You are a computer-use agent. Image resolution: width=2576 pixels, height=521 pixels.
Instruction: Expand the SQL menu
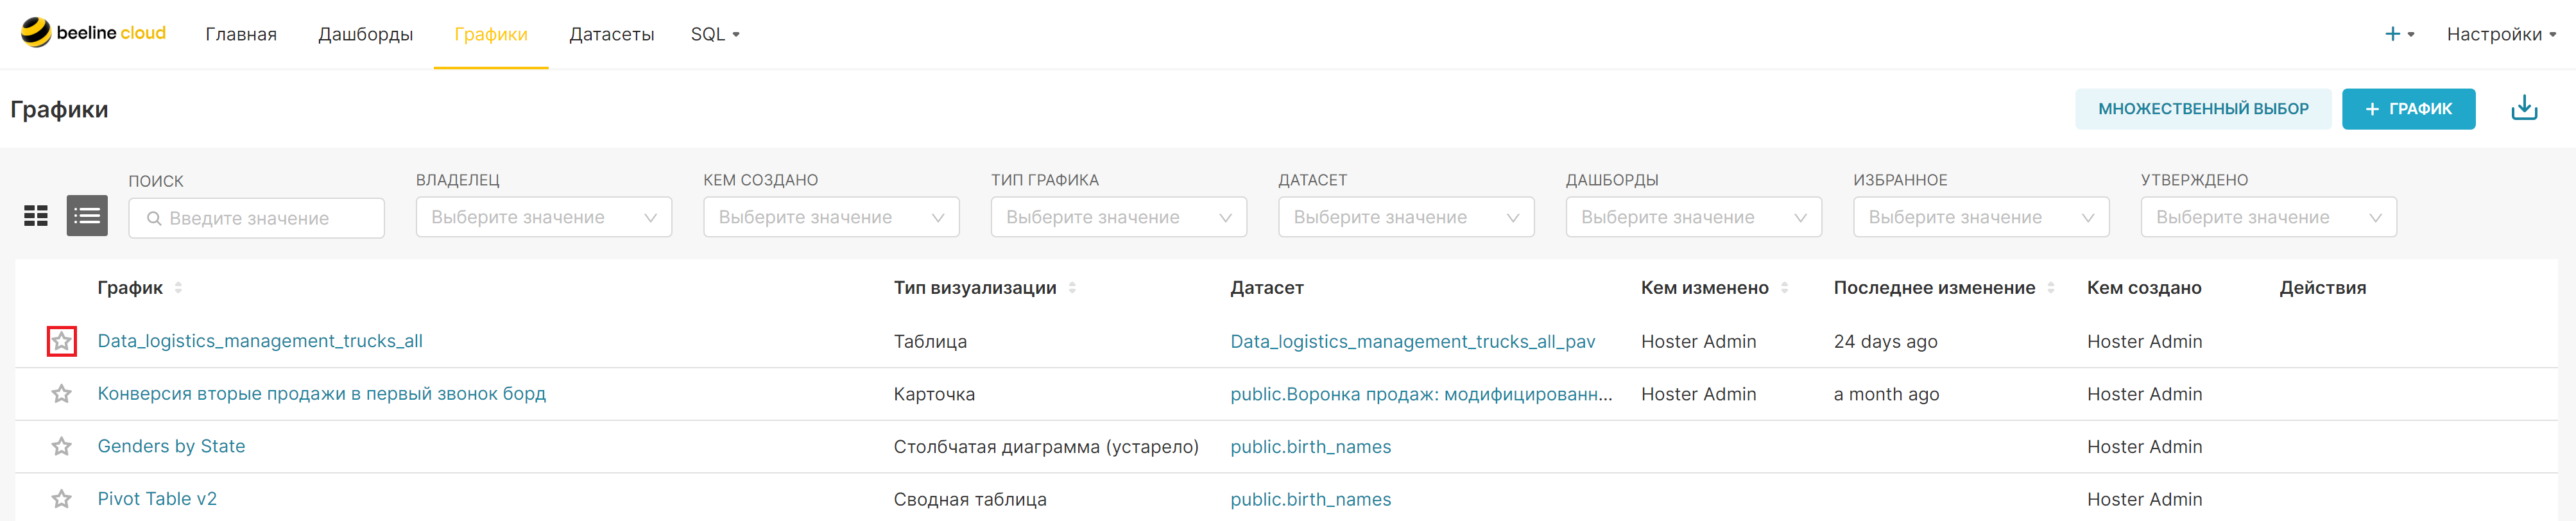715,34
